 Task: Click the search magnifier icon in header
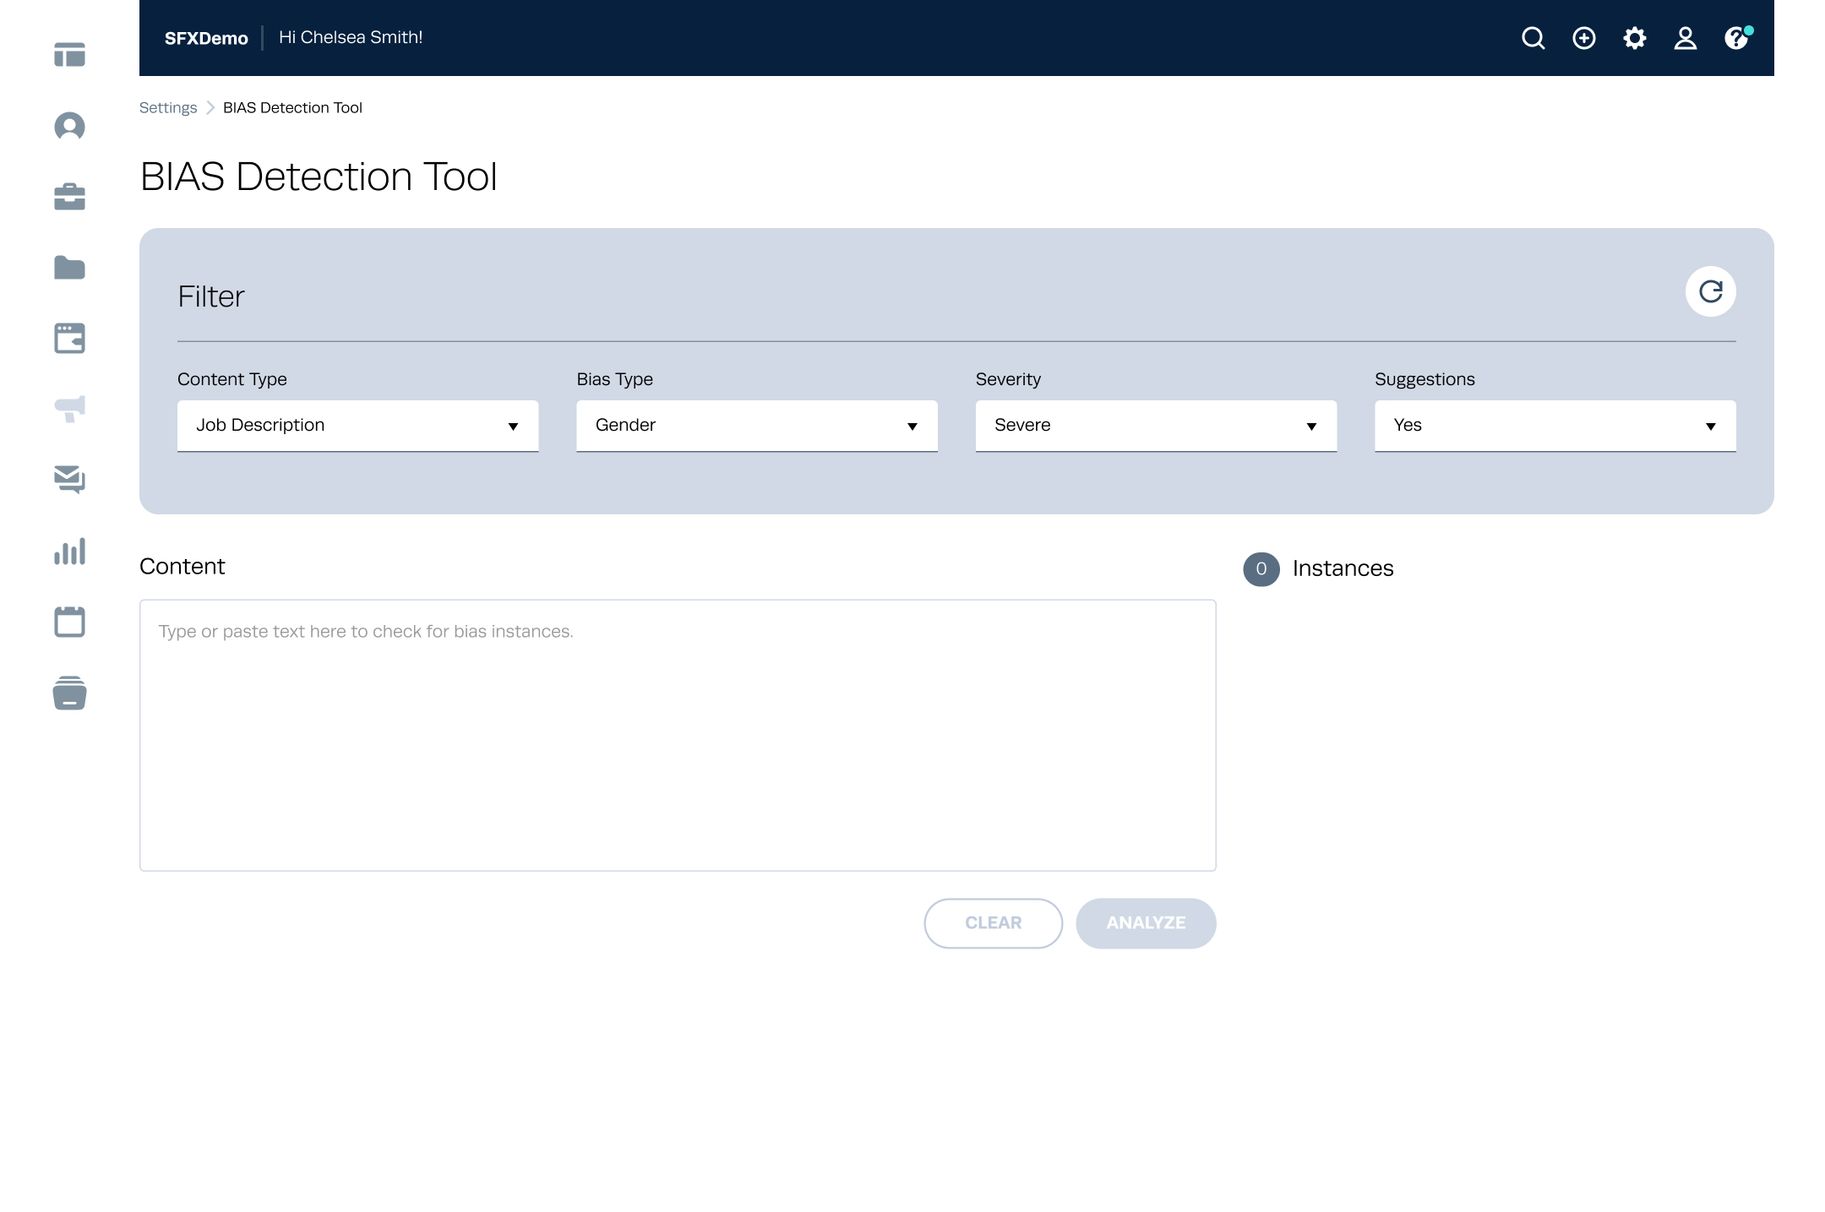pyautogui.click(x=1533, y=38)
